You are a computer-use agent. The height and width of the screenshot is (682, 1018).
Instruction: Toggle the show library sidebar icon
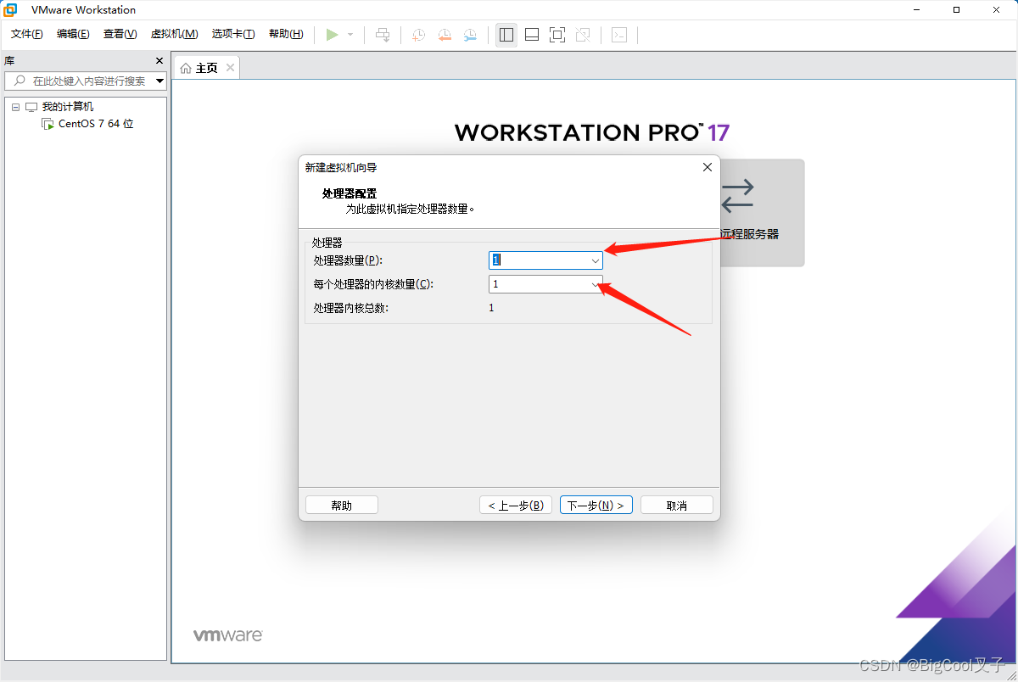click(506, 35)
